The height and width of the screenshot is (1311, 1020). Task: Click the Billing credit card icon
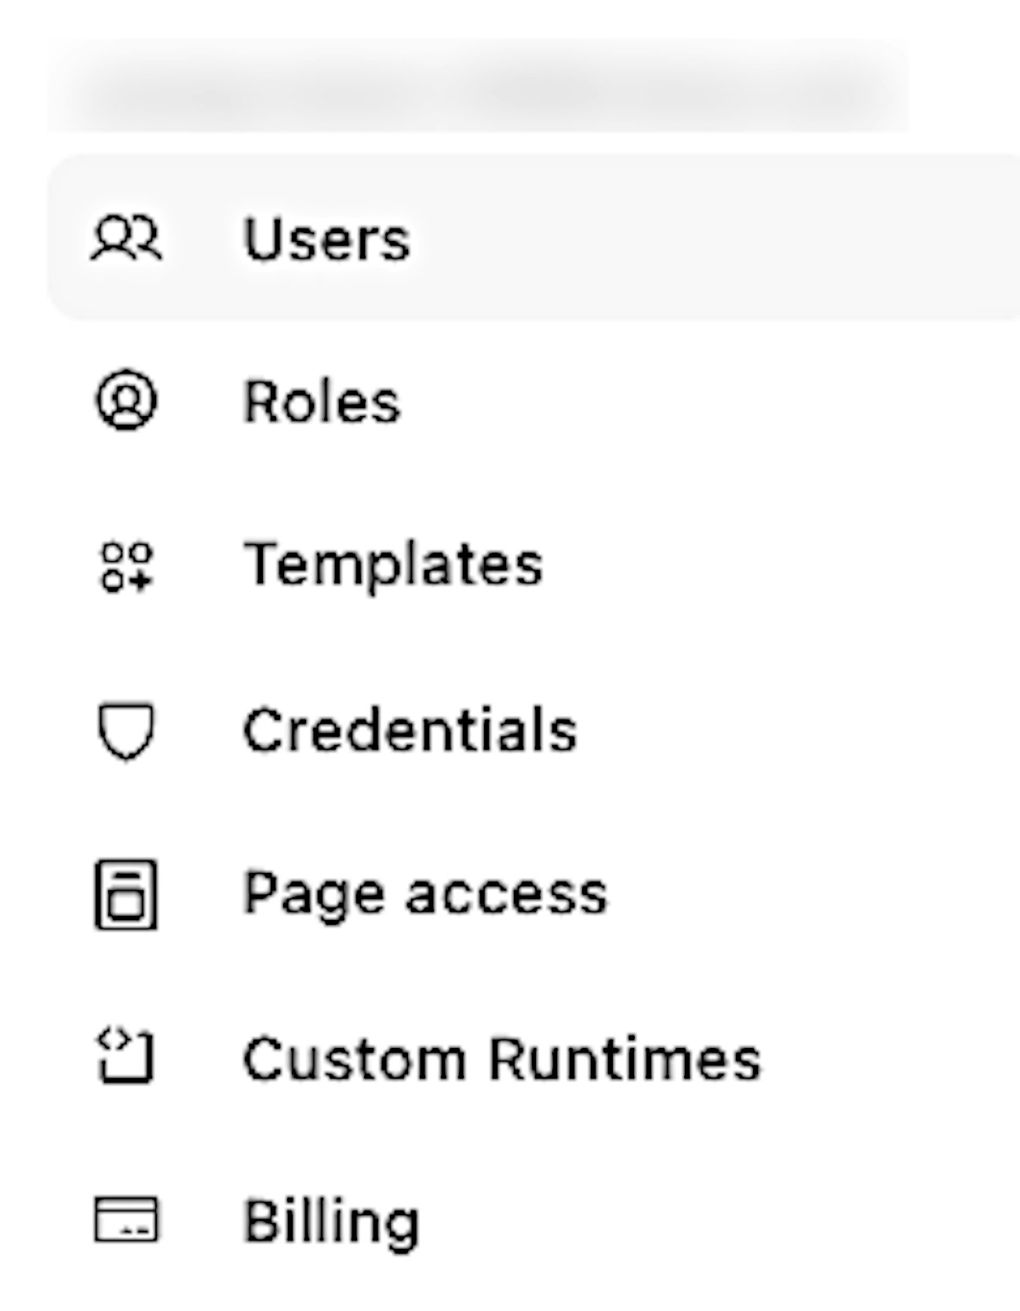(x=126, y=1220)
